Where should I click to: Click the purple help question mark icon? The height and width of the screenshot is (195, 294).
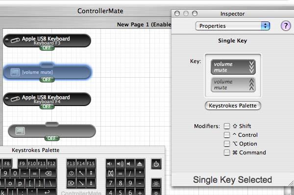click(286, 26)
